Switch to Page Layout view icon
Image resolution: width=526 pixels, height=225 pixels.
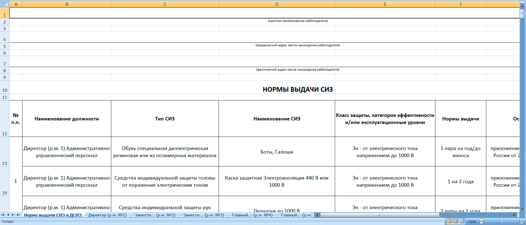tap(456, 221)
